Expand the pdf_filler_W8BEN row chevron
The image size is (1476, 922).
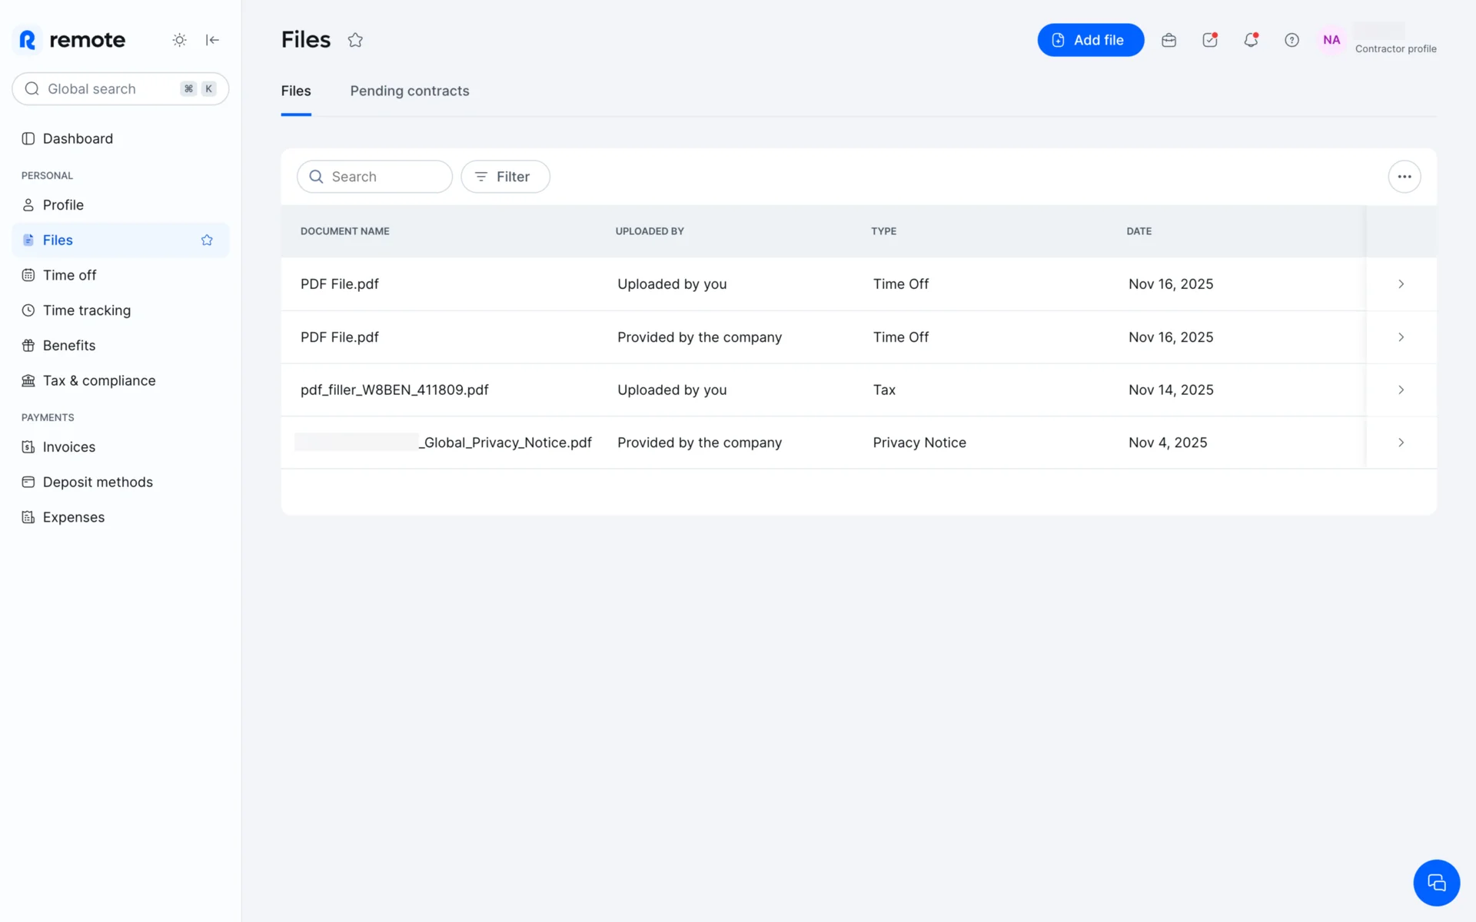(x=1401, y=390)
